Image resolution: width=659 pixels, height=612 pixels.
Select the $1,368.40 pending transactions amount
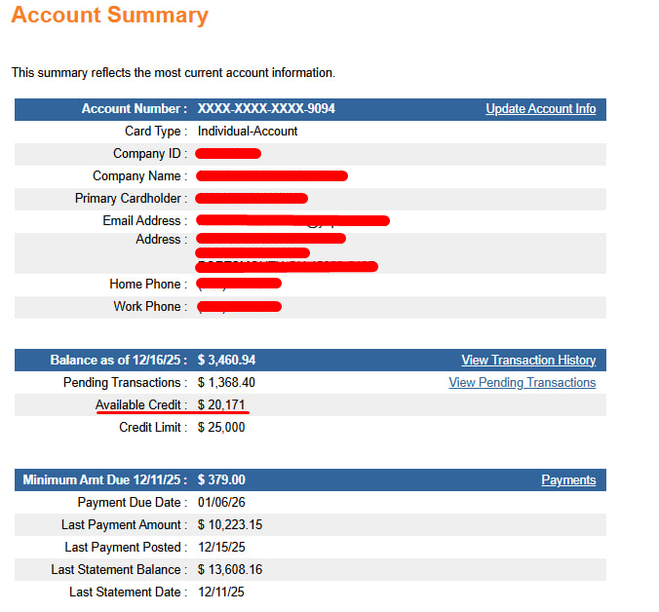(x=226, y=383)
